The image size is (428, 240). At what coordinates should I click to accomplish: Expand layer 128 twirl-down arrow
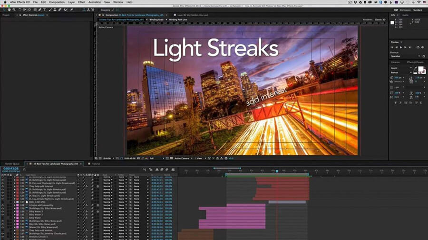pyautogui.click(x=15, y=205)
